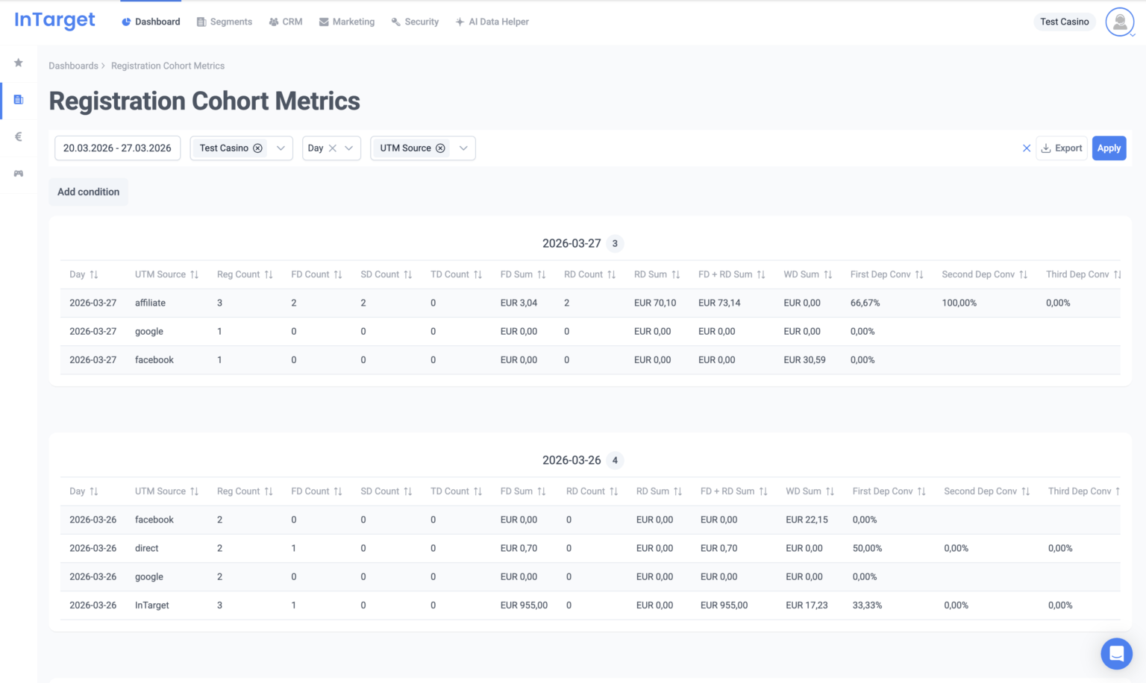Remove UTM Source grouping chip
This screenshot has height=683, width=1146.
pyautogui.click(x=441, y=148)
